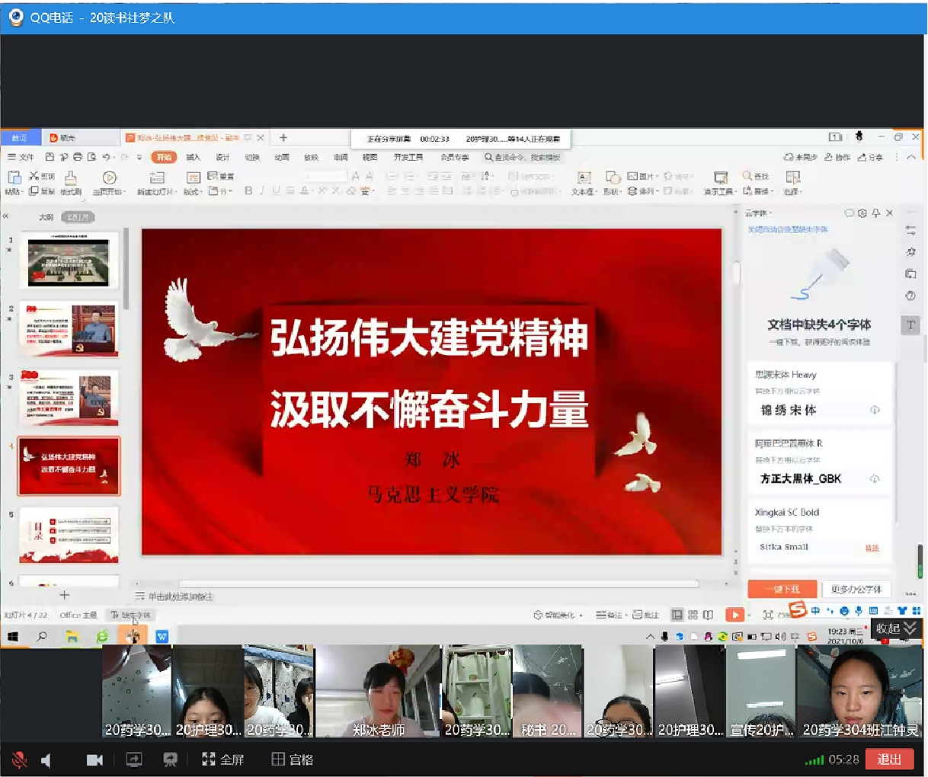This screenshot has width=928, height=777.
Task: Click the screen share icon in the call bar
Action: coord(134,759)
